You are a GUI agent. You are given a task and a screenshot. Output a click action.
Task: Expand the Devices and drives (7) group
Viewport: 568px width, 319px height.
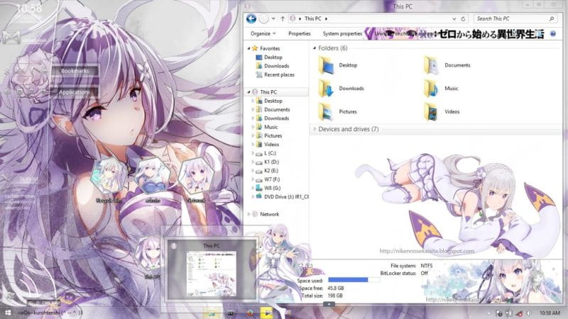(x=315, y=129)
